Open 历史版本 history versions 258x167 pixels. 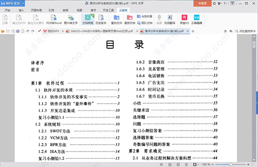pos(101,20)
